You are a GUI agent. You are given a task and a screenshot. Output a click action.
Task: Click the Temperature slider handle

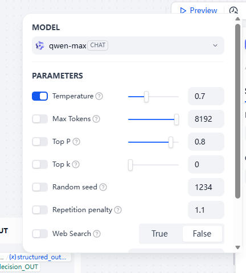pyautogui.click(x=146, y=97)
